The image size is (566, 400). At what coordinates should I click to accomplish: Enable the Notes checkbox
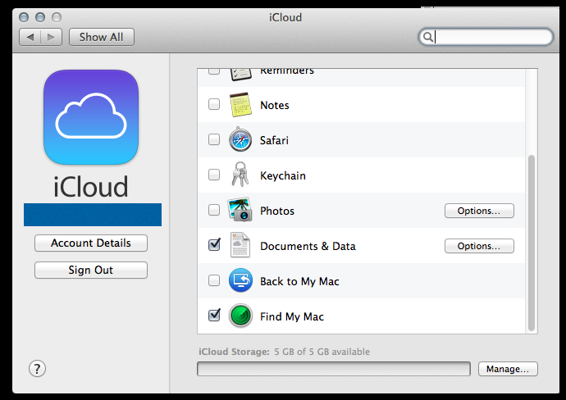tap(214, 104)
